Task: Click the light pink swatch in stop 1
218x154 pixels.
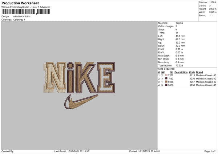Action: [166, 75]
